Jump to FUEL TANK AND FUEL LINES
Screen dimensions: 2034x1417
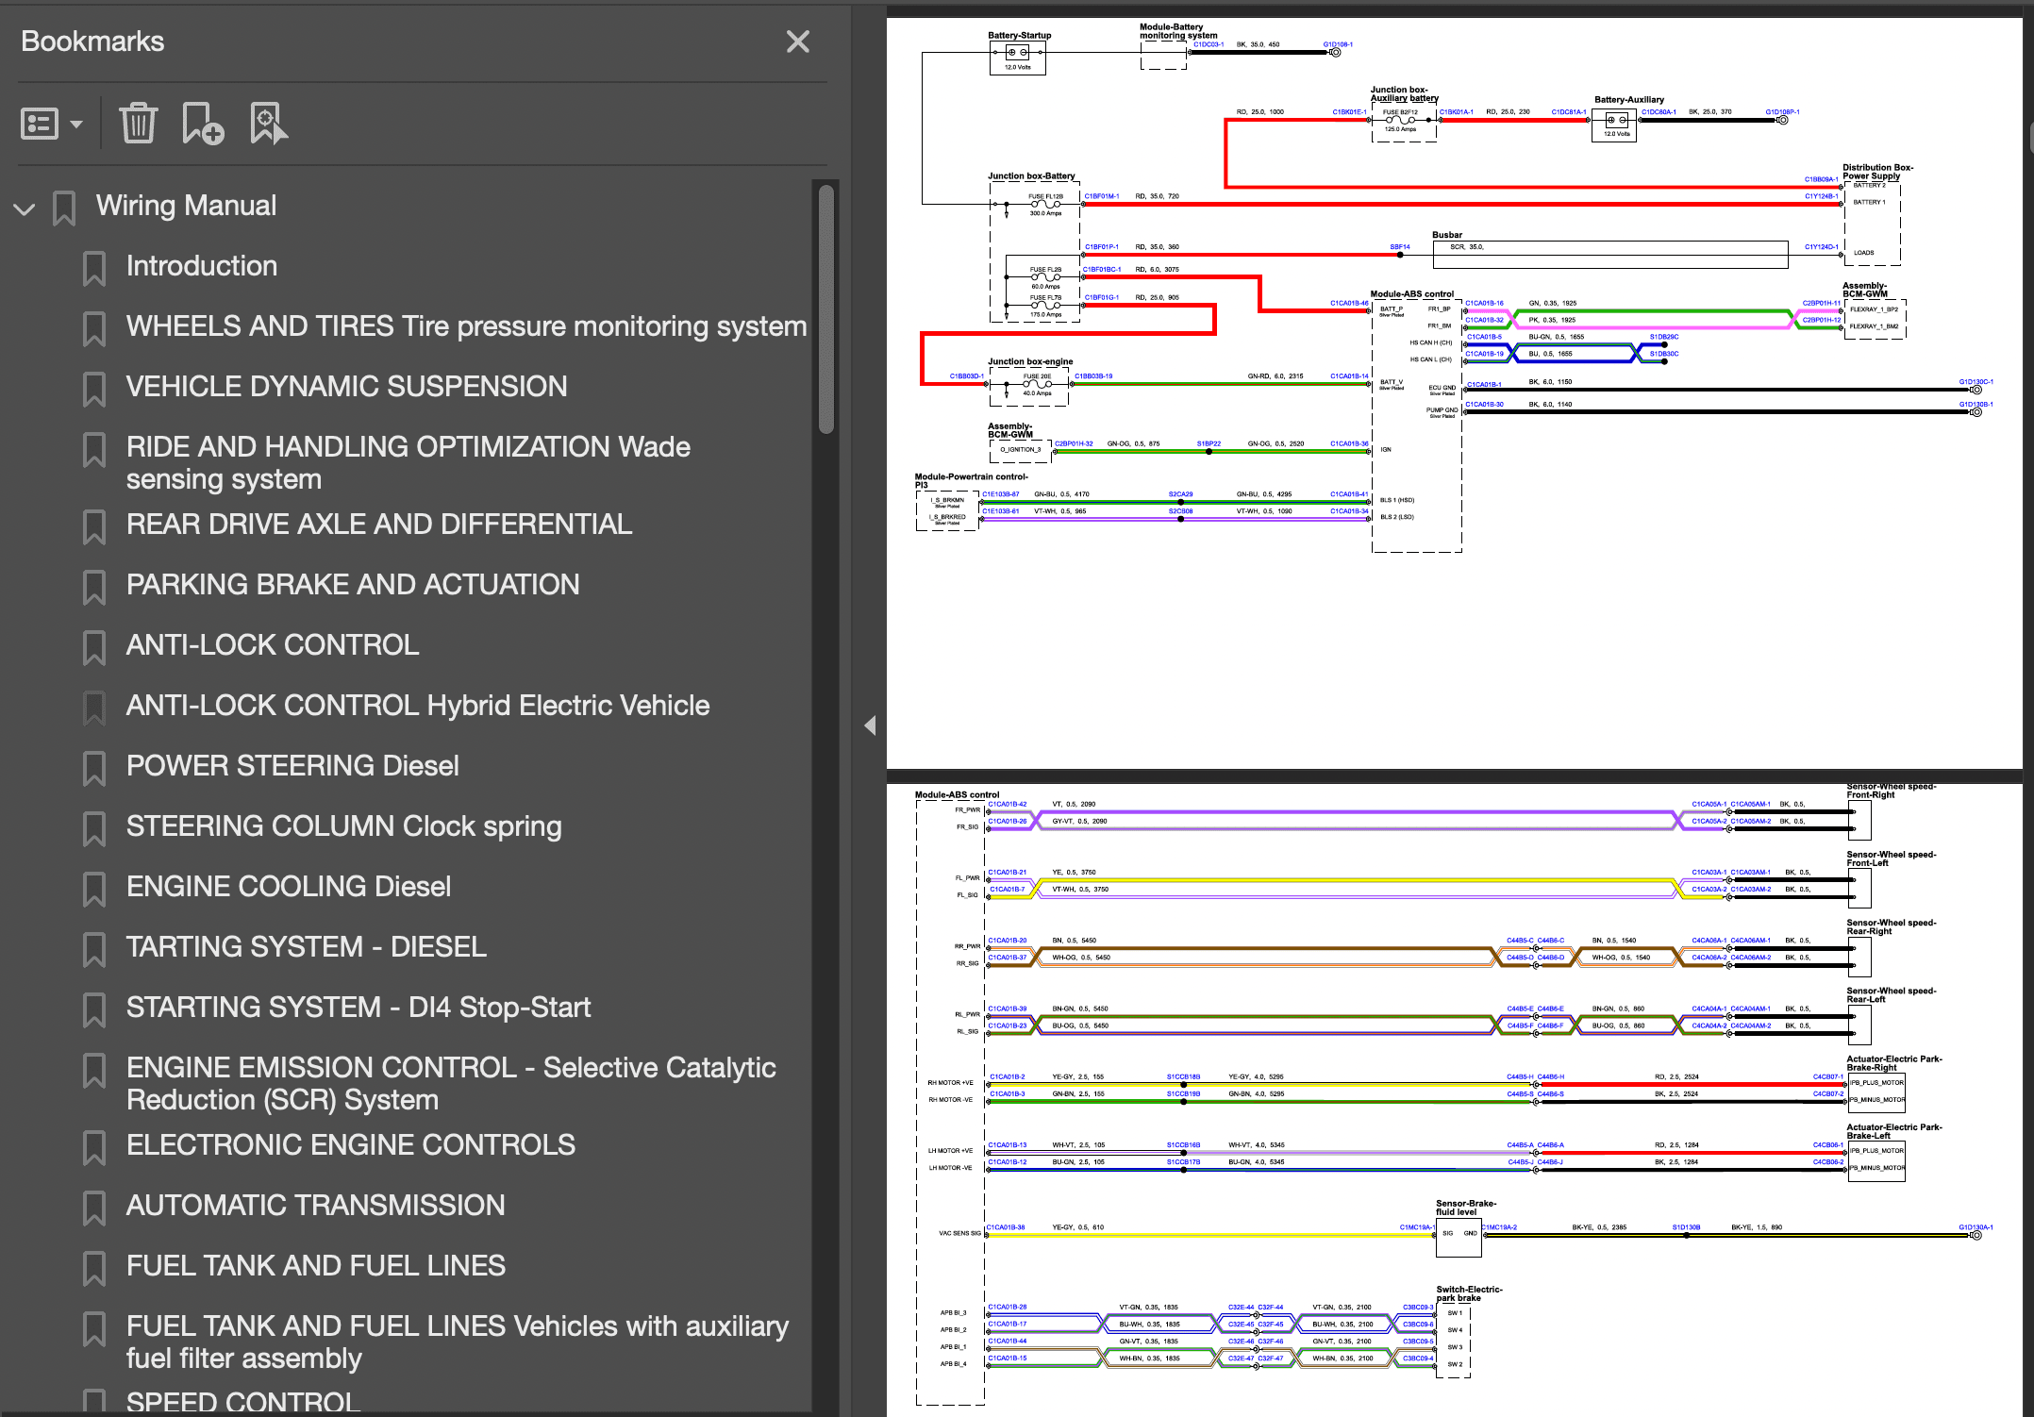coord(316,1266)
